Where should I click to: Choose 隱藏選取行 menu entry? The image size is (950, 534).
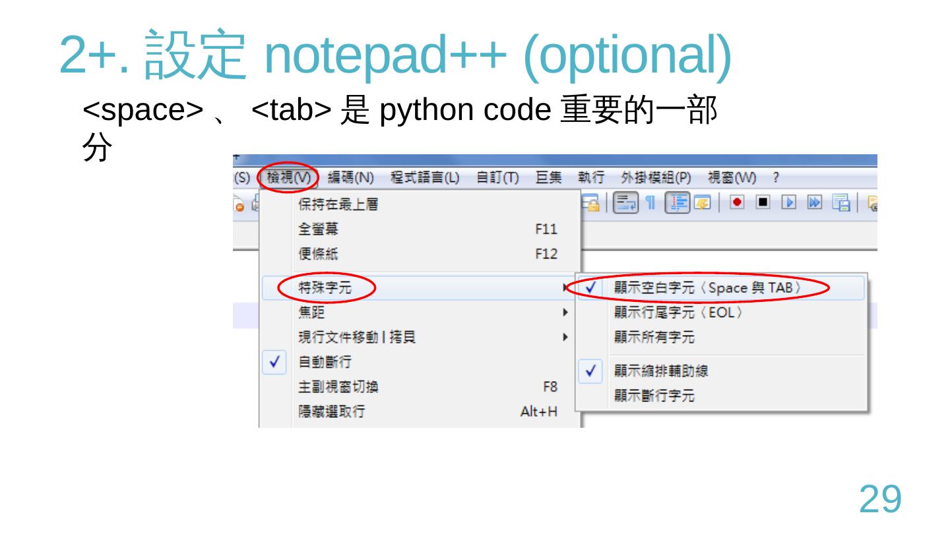pyautogui.click(x=419, y=412)
